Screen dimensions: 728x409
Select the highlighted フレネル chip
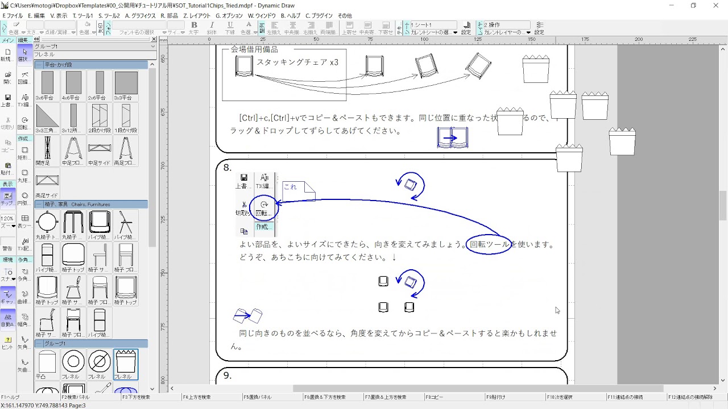point(126,365)
